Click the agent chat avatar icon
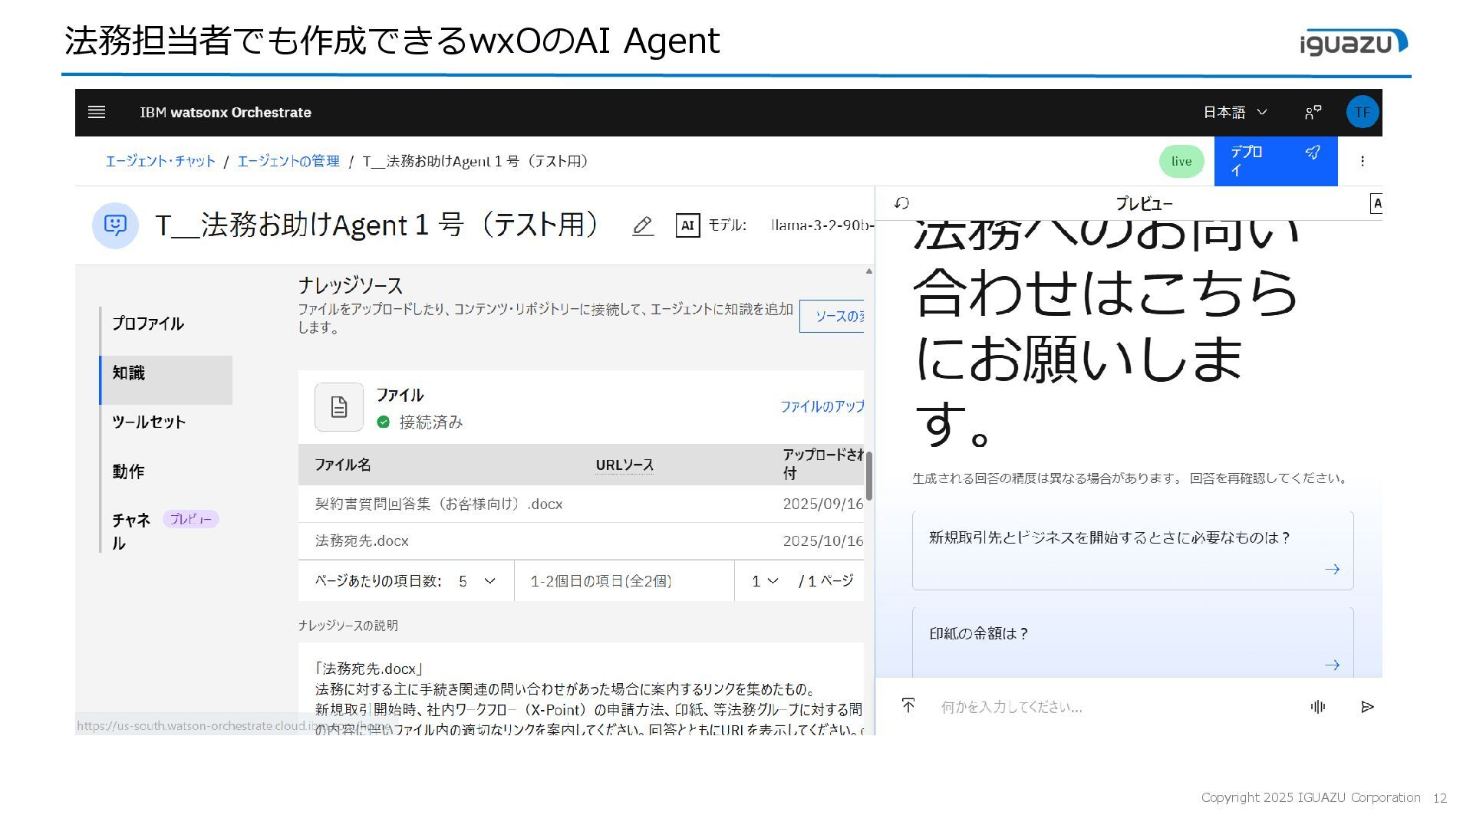Image resolution: width=1473 pixels, height=828 pixels. click(115, 225)
